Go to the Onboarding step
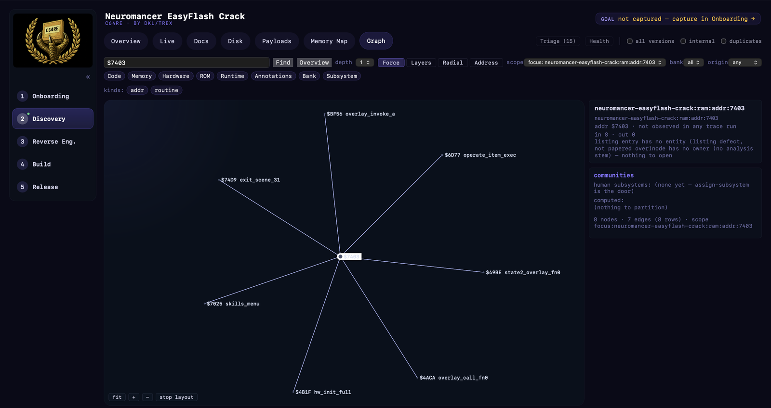 pos(53,96)
